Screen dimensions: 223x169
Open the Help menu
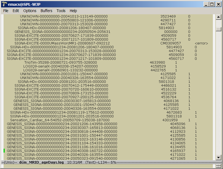pyautogui.click(x=73, y=11)
